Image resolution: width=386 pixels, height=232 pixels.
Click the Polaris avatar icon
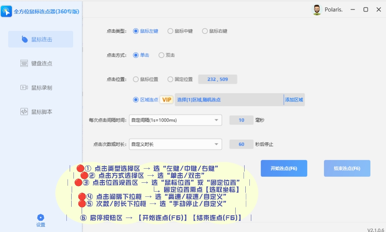(x=317, y=9)
